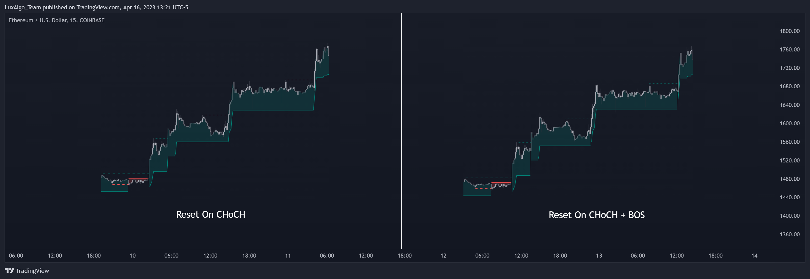Click the 1360.00 price axis label
This screenshot has height=279, width=810.
coord(789,234)
